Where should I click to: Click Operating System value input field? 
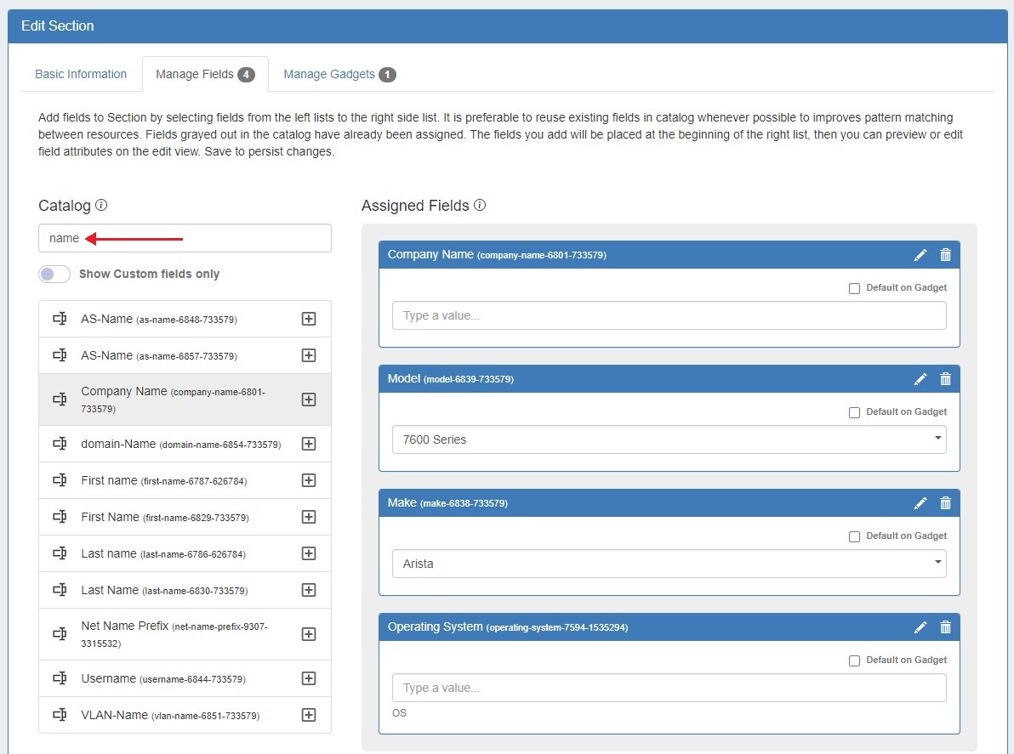669,688
